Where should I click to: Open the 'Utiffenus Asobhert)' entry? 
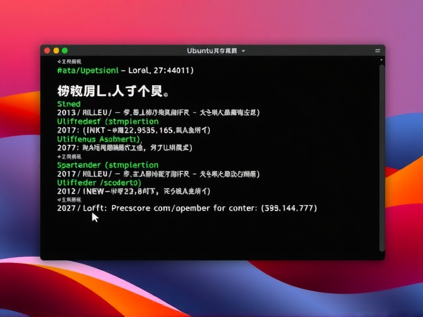click(x=98, y=139)
